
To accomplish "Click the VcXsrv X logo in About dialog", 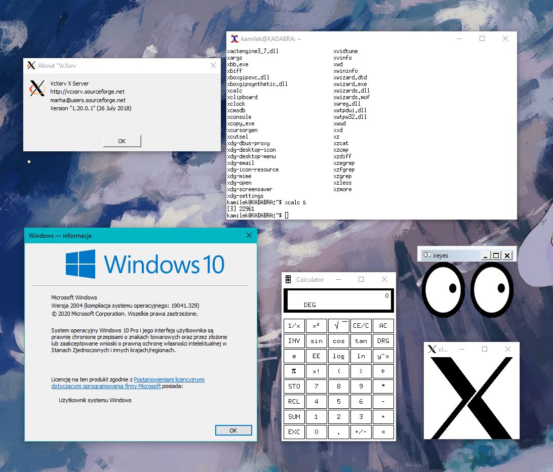I will (37, 88).
